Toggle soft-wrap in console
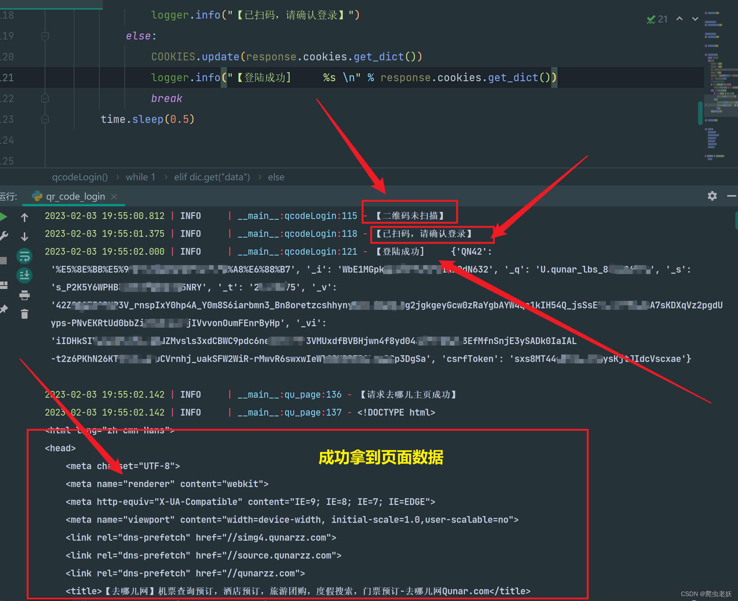The image size is (738, 601). pyautogui.click(x=25, y=256)
